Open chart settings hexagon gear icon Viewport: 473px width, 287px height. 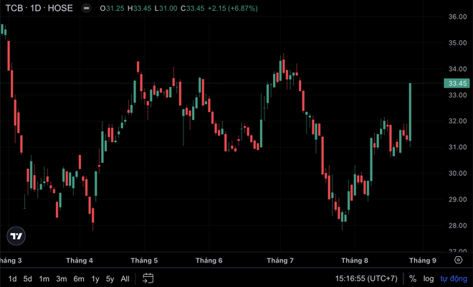[458, 260]
